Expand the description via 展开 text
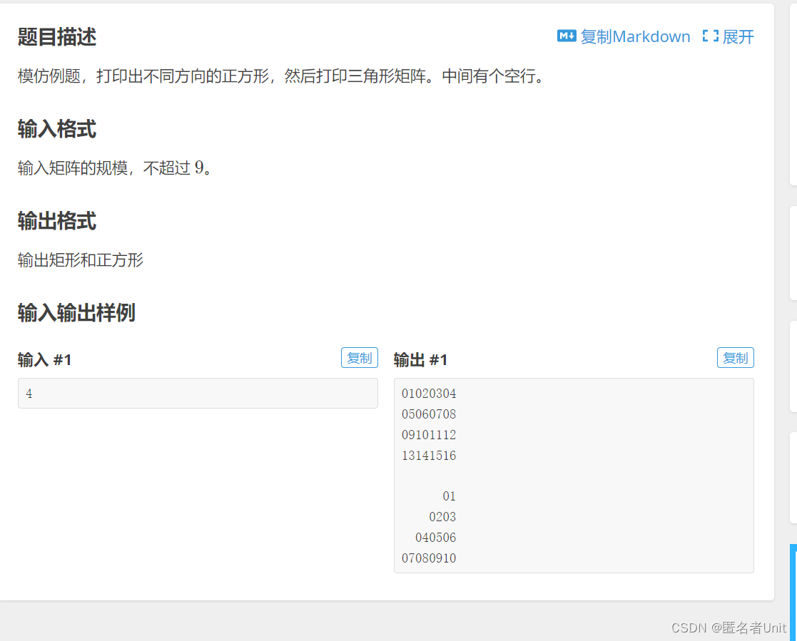 [x=738, y=36]
